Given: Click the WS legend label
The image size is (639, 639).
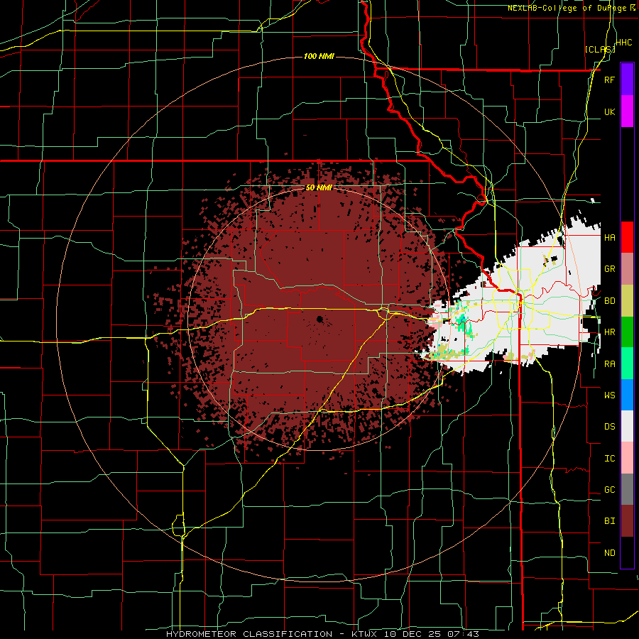Looking at the screenshot, I should [x=609, y=395].
